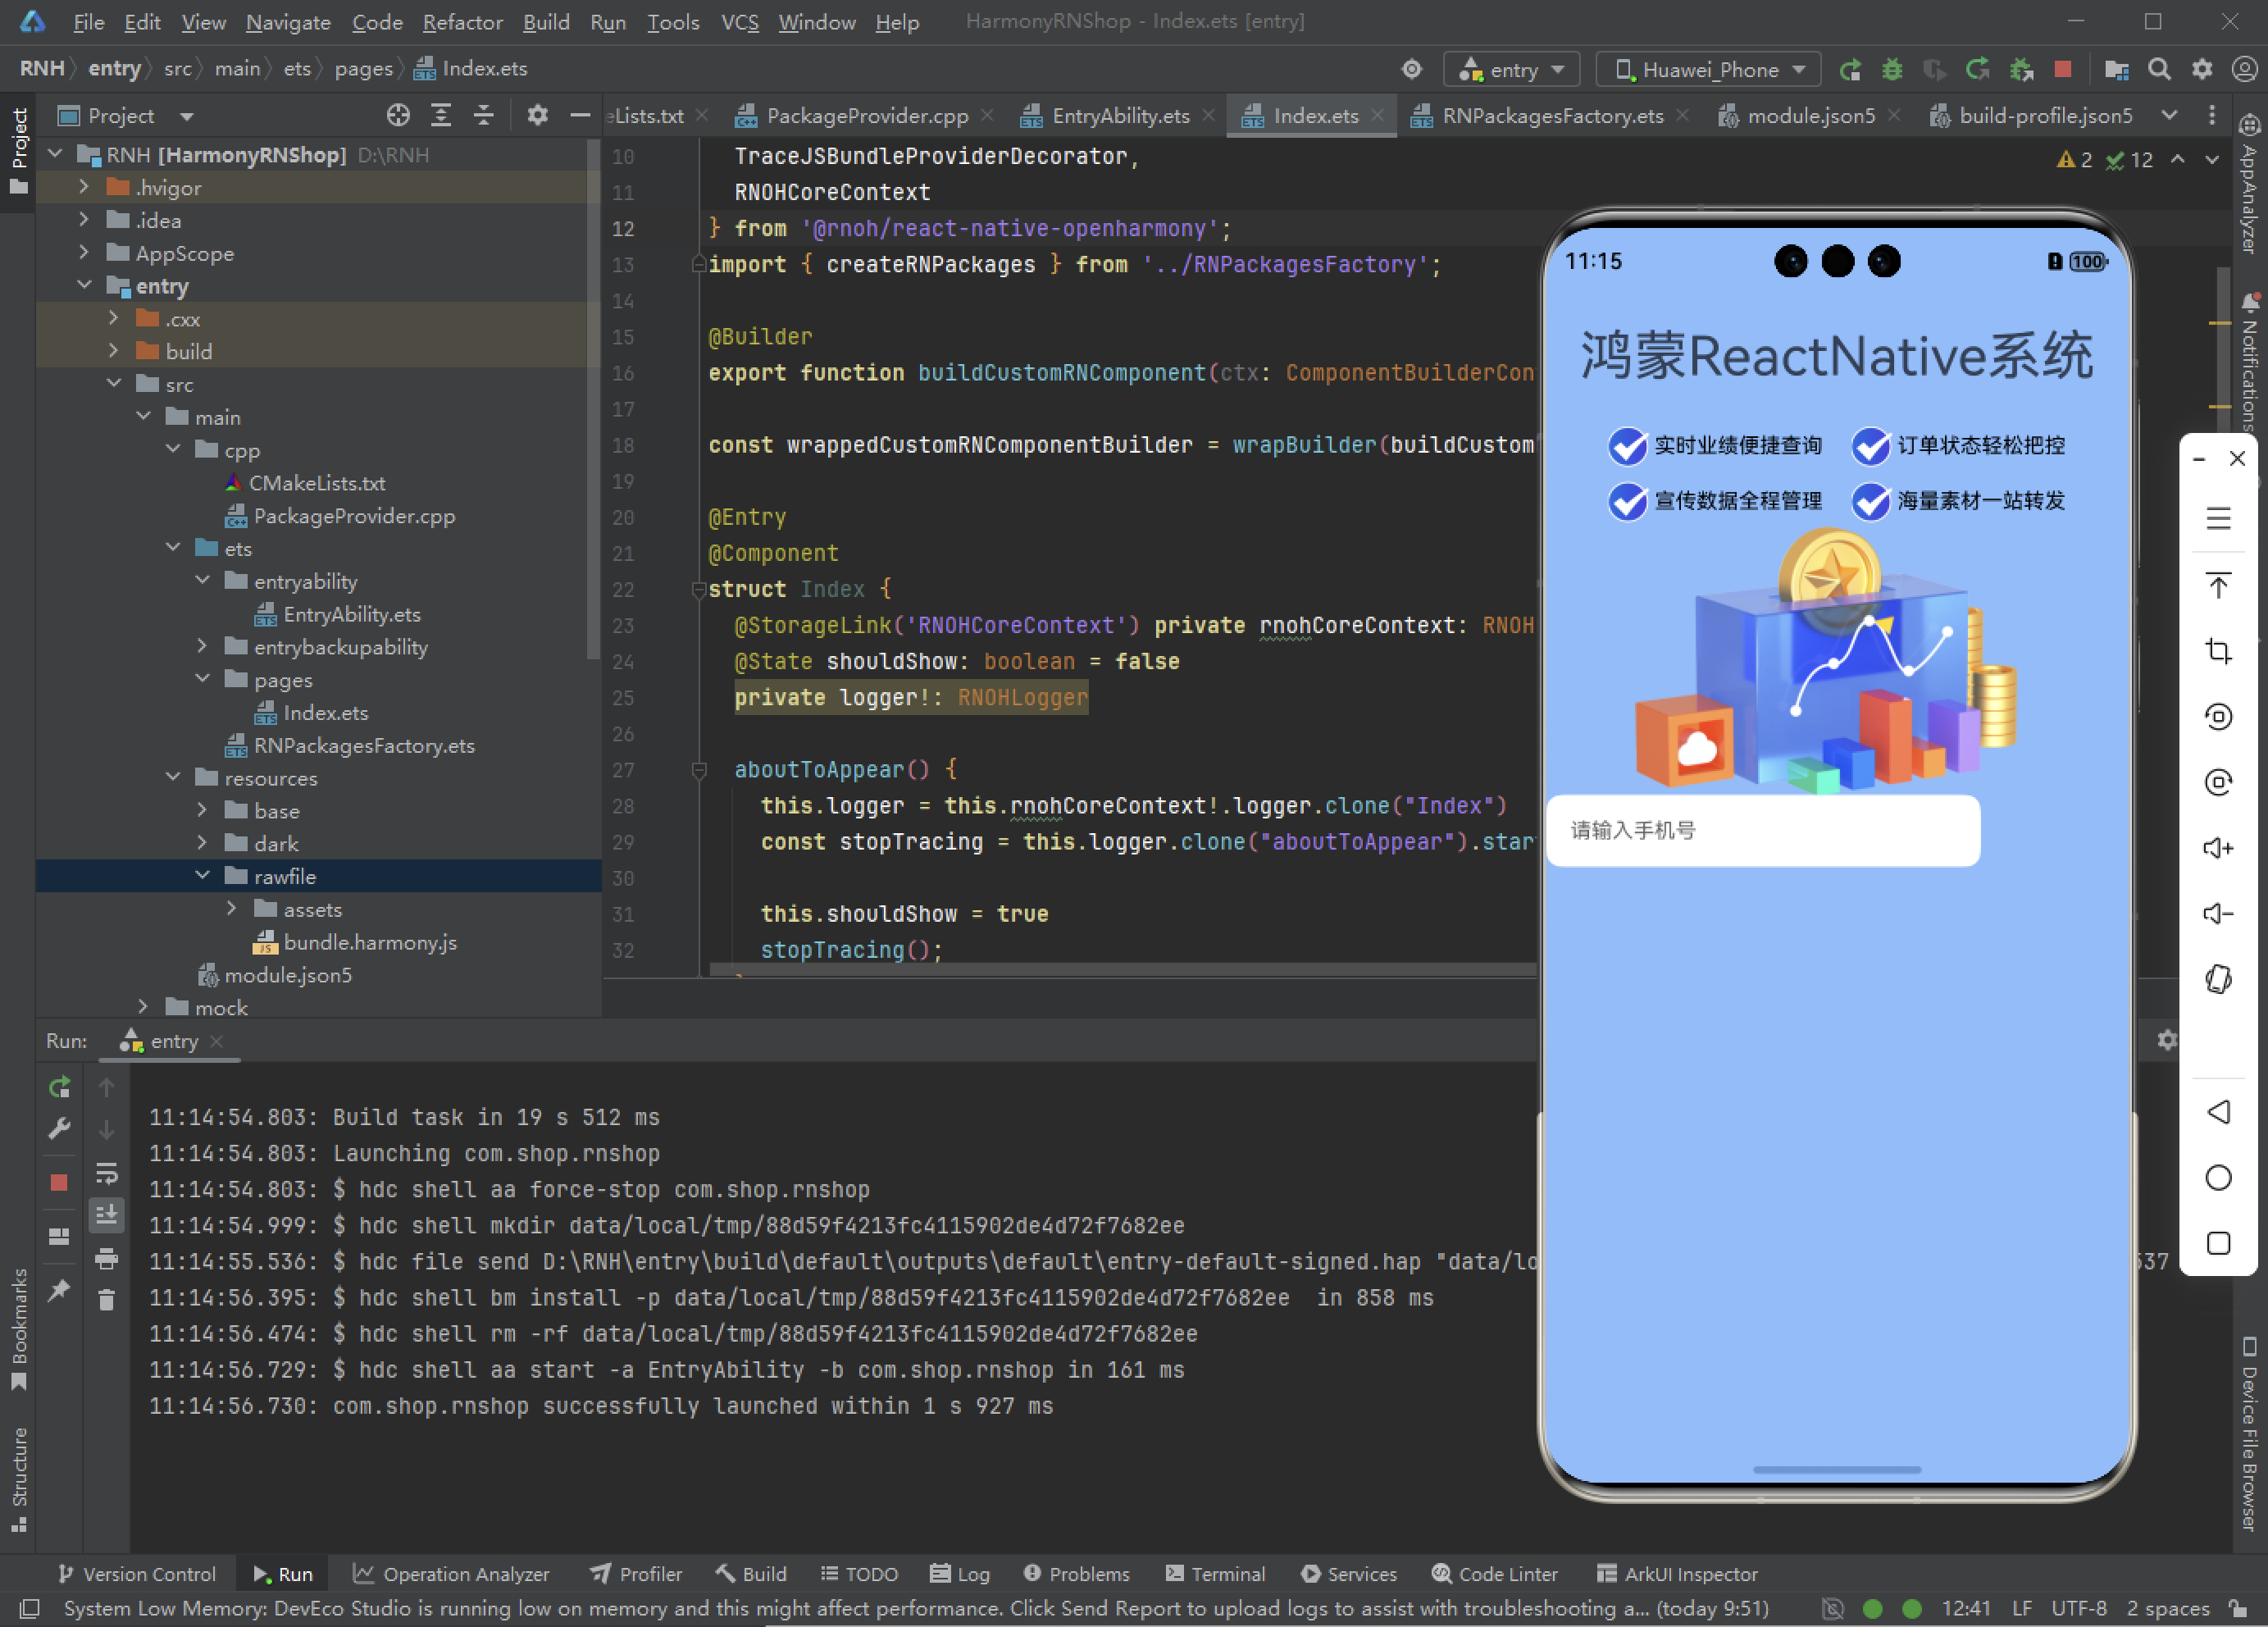The image size is (2268, 1627).
Task: Collapse the entry module tree node
Action: tap(84, 286)
